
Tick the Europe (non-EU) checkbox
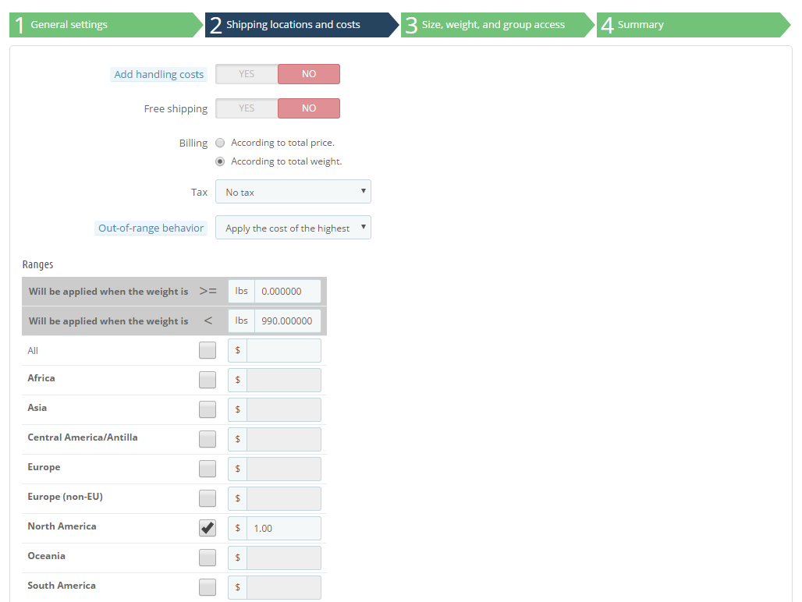tap(208, 499)
